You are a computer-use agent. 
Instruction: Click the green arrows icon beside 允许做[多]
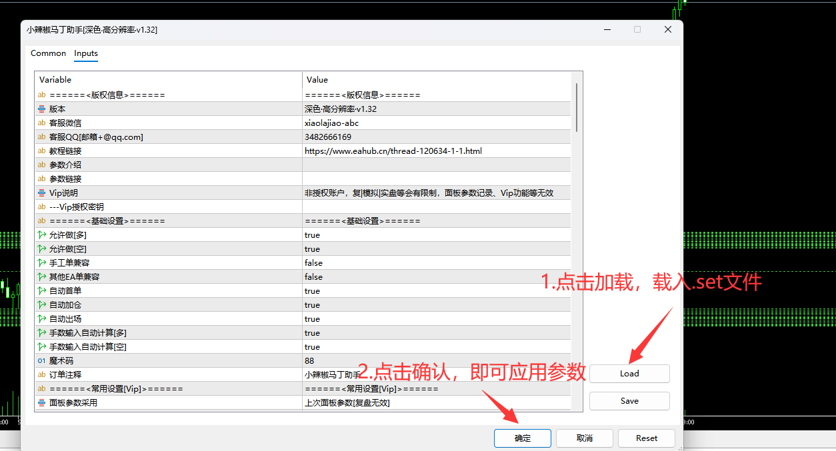40,234
